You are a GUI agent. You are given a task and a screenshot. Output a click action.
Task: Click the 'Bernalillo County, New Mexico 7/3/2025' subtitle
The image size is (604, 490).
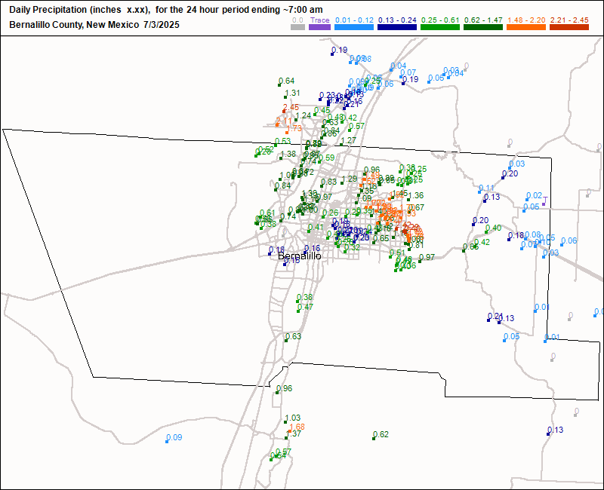click(94, 25)
